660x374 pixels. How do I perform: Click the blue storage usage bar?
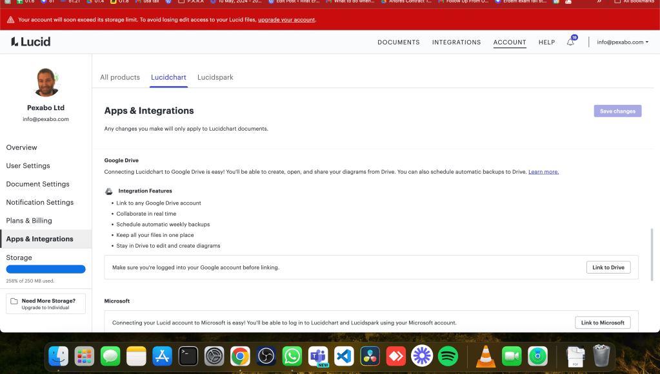click(46, 269)
